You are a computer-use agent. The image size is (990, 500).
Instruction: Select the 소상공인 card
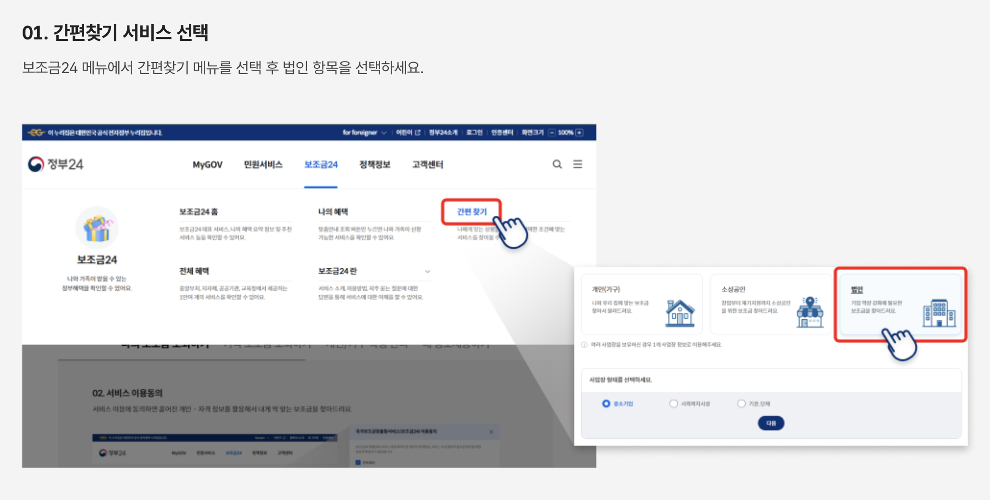tap(770, 304)
